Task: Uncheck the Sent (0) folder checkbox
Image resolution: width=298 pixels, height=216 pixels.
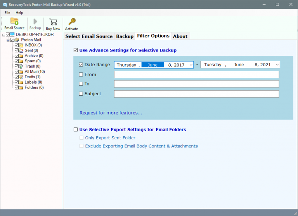Action: pyautogui.click(x=17, y=50)
